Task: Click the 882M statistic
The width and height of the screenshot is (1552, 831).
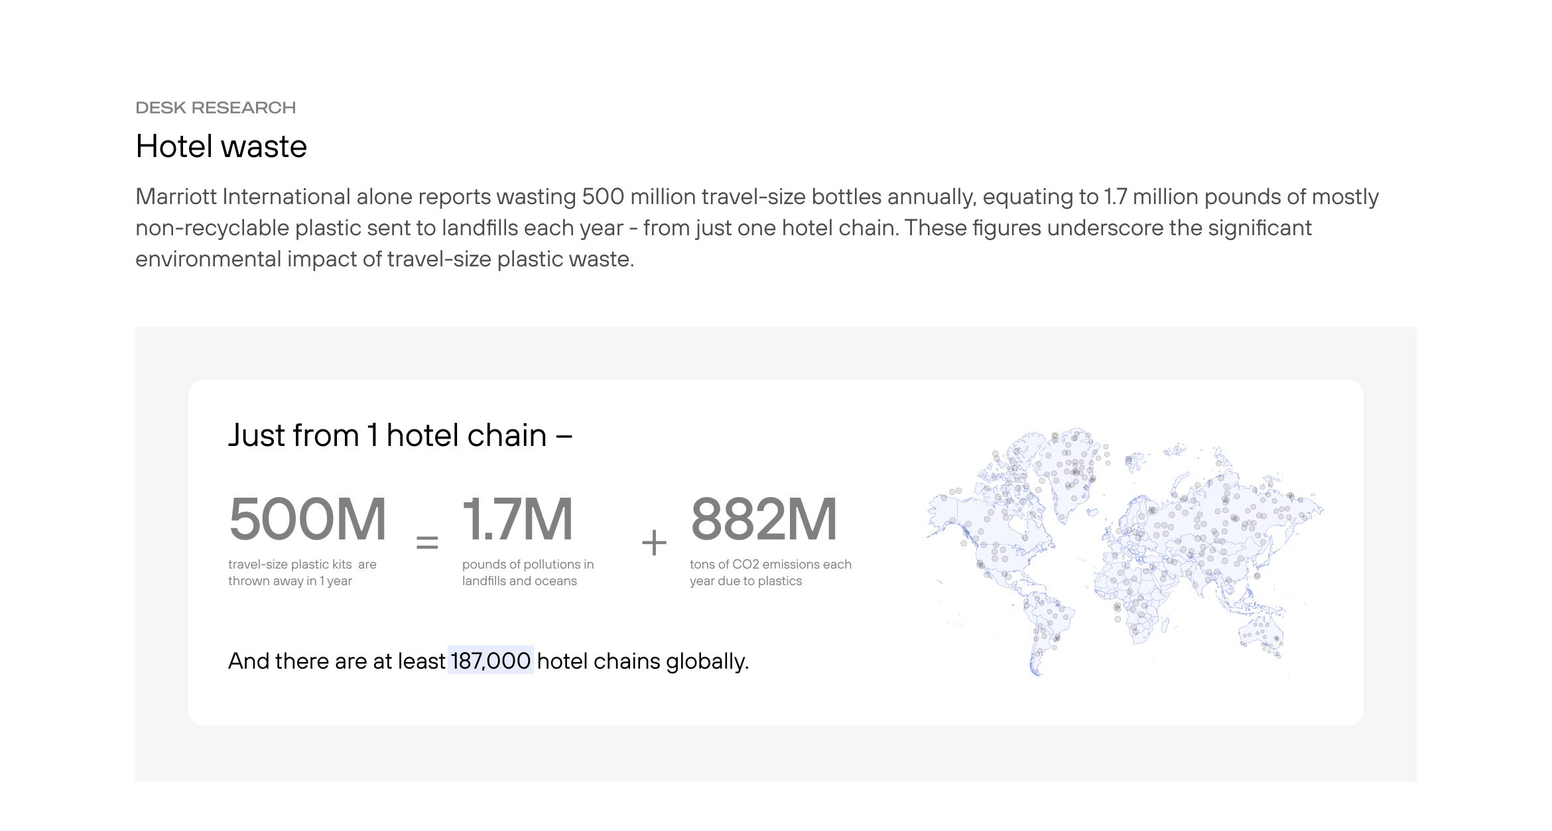Action: [x=764, y=520]
